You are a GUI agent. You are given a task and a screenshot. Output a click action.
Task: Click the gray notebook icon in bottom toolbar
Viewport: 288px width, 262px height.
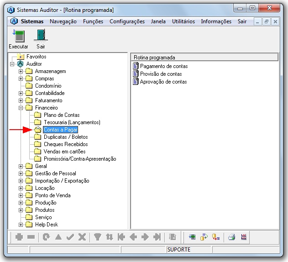pos(173,237)
